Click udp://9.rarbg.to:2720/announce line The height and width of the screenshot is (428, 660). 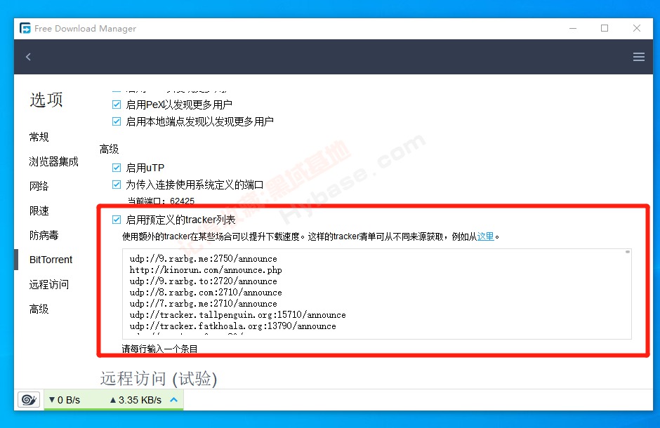[204, 281]
